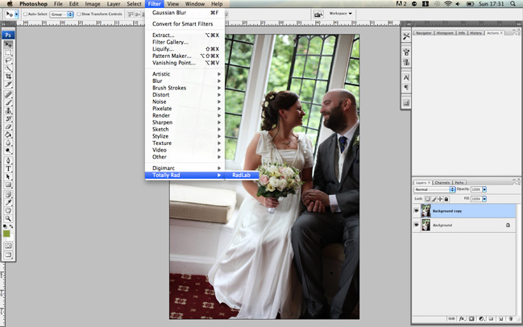Select the Blur tool
Image resolution: width=523 pixels, height=327 pixels.
[x=8, y=143]
